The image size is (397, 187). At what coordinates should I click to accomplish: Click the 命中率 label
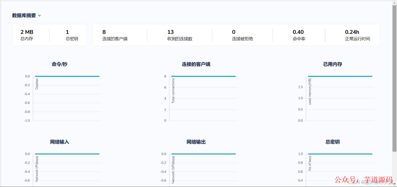[x=299, y=39]
